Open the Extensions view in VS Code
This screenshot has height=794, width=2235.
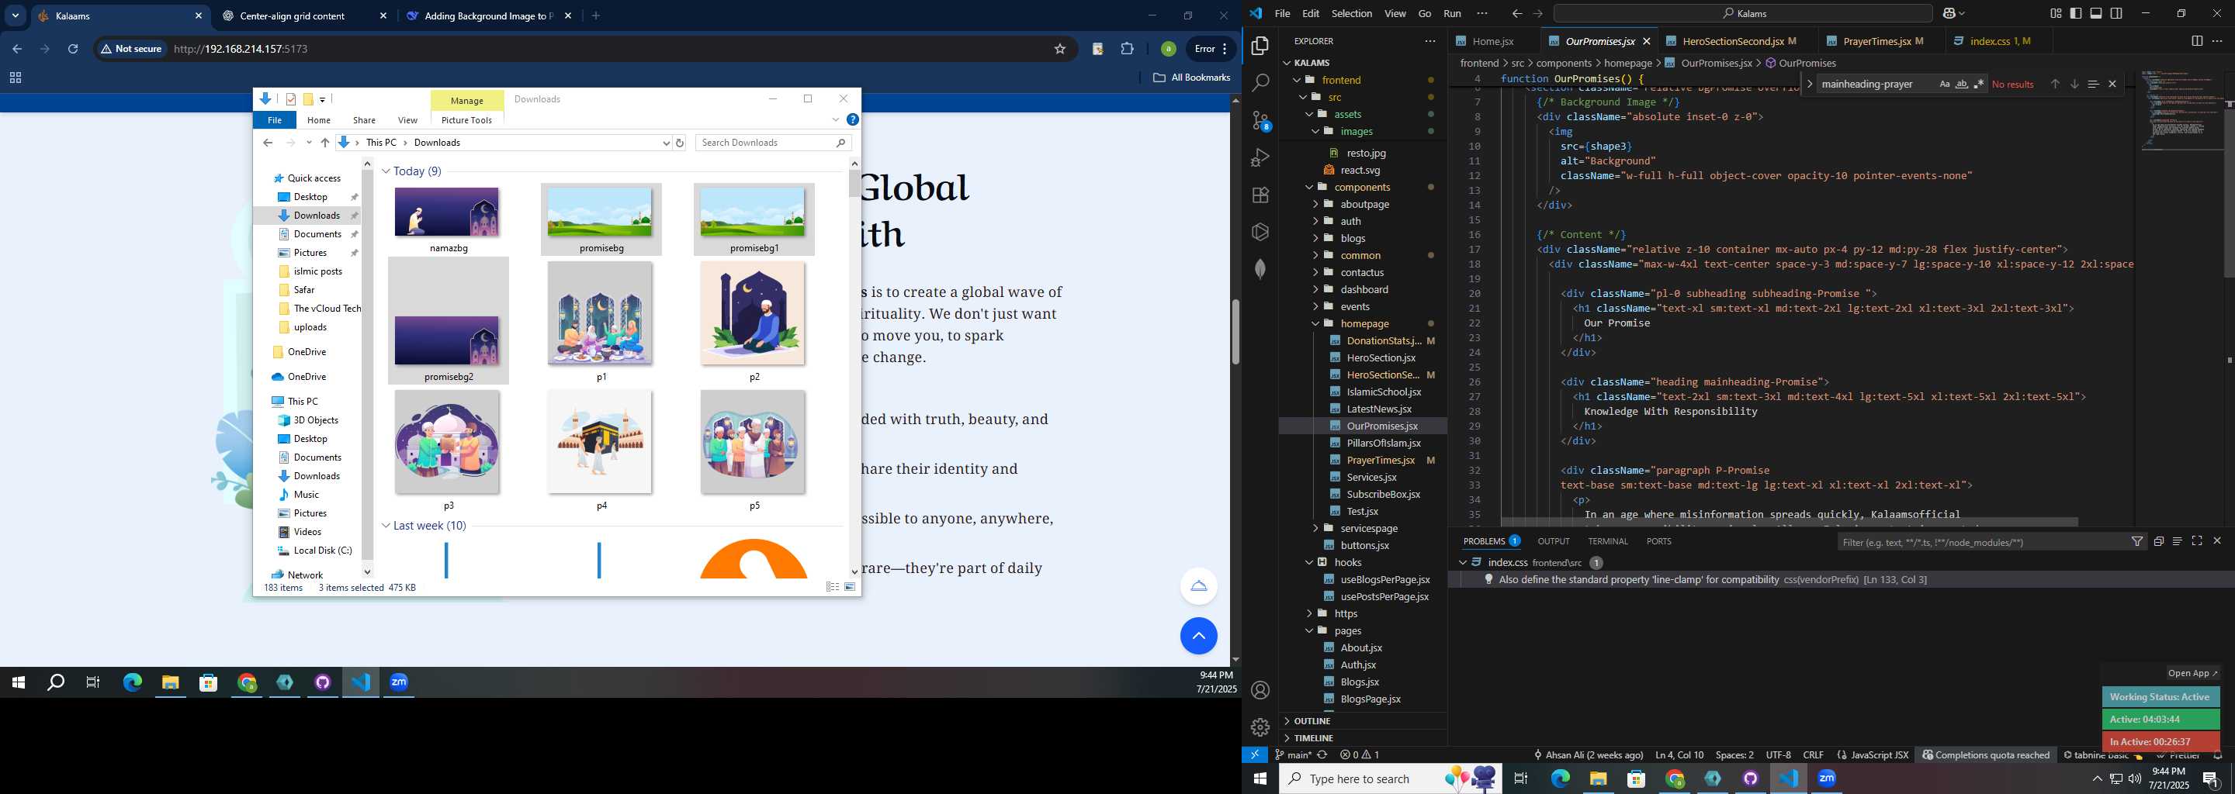point(1260,195)
